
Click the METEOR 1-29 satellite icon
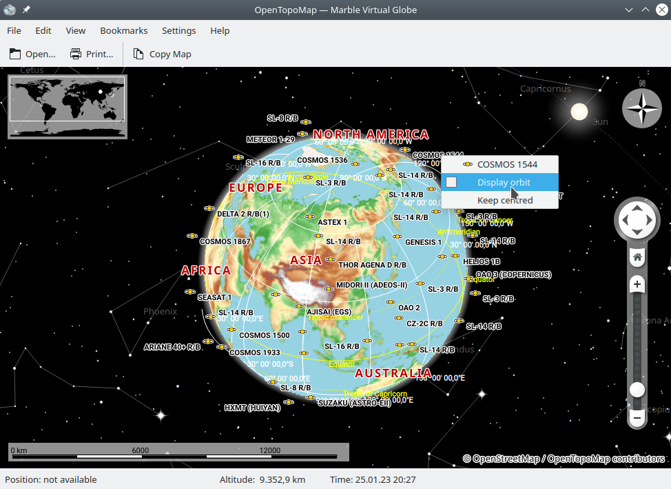pyautogui.click(x=302, y=134)
